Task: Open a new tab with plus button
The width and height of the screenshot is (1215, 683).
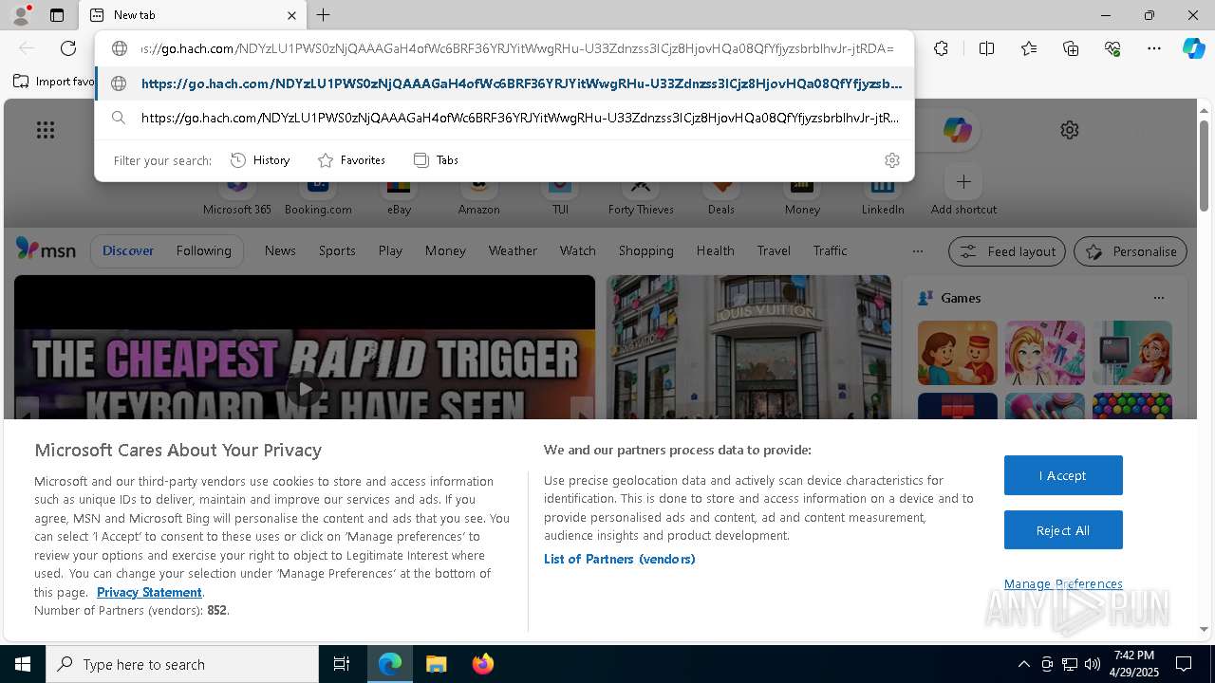Action: coord(324,15)
